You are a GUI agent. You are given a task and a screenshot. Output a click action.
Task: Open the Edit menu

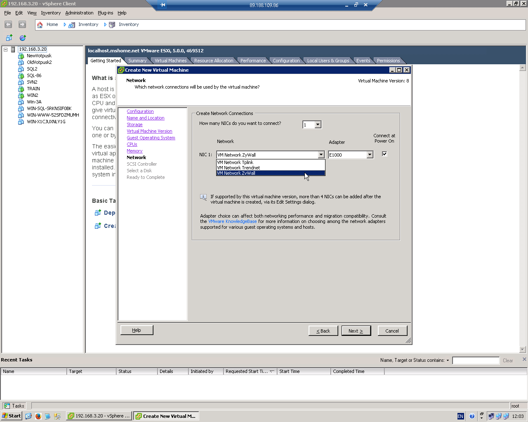(x=19, y=13)
